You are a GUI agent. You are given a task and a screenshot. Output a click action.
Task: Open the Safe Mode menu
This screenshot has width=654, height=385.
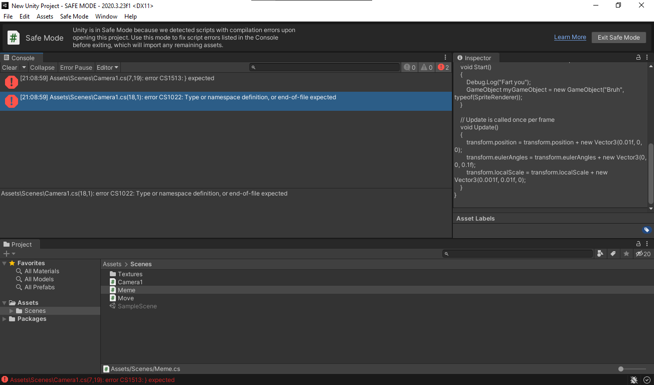(74, 17)
